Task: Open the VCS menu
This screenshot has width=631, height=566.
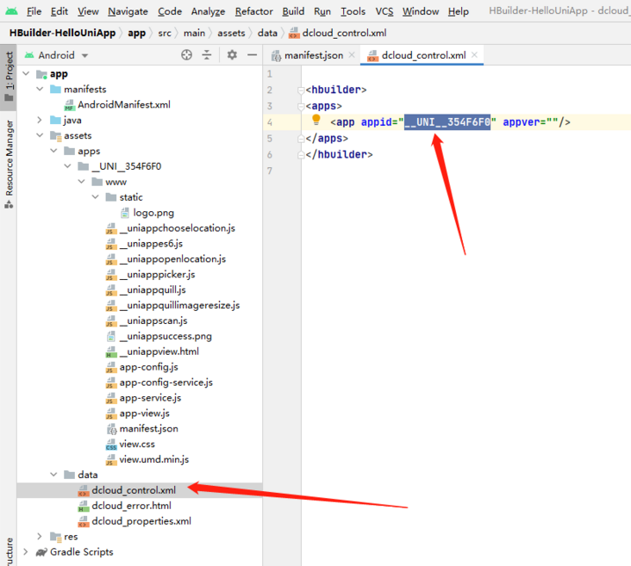Action: [x=384, y=11]
